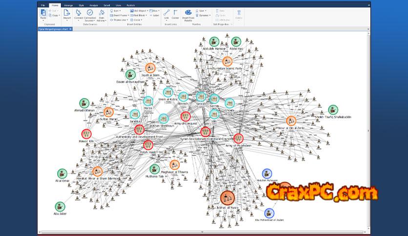Select the Turkistan Islamic Party node
The image size is (408, 236).
[x=227, y=61]
